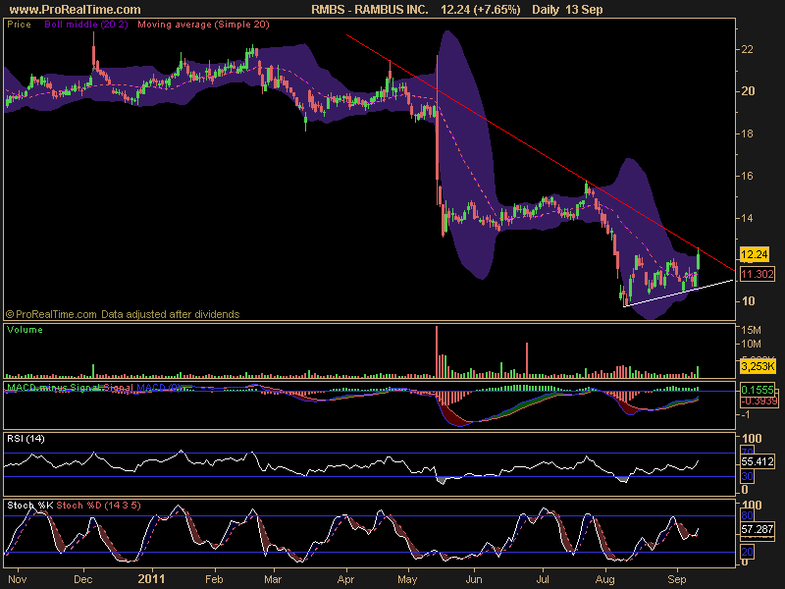
Task: Click the RMBS - RAMBUS INC. title
Action: pyautogui.click(x=370, y=10)
